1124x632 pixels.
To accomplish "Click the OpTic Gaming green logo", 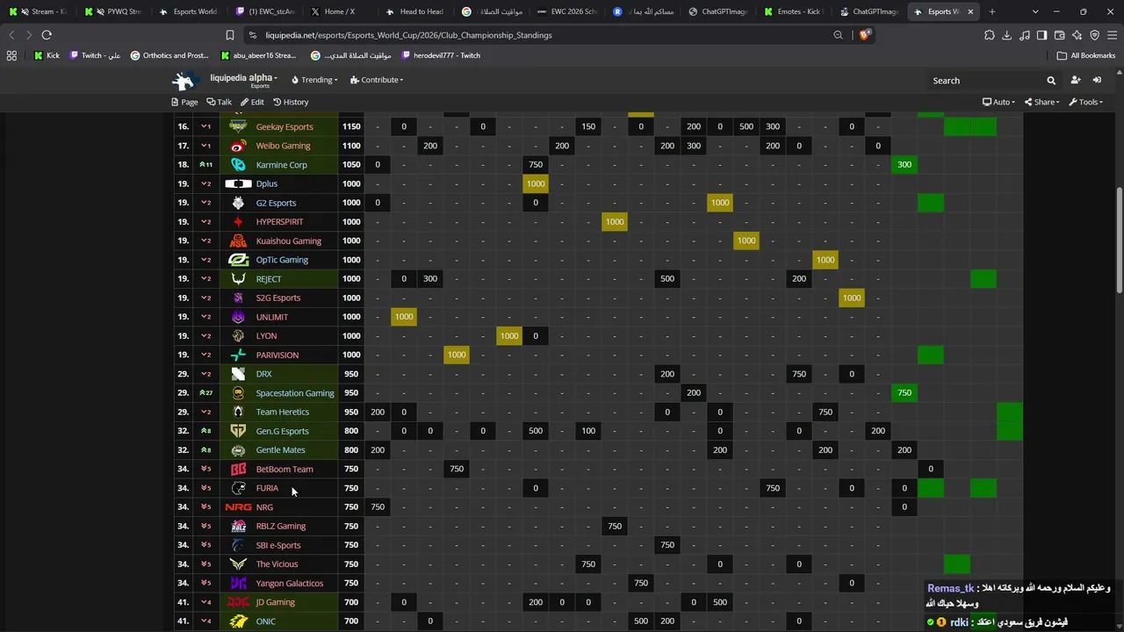I will tap(238, 260).
